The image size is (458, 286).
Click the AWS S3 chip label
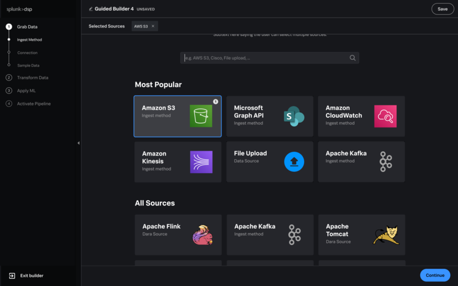pos(141,26)
